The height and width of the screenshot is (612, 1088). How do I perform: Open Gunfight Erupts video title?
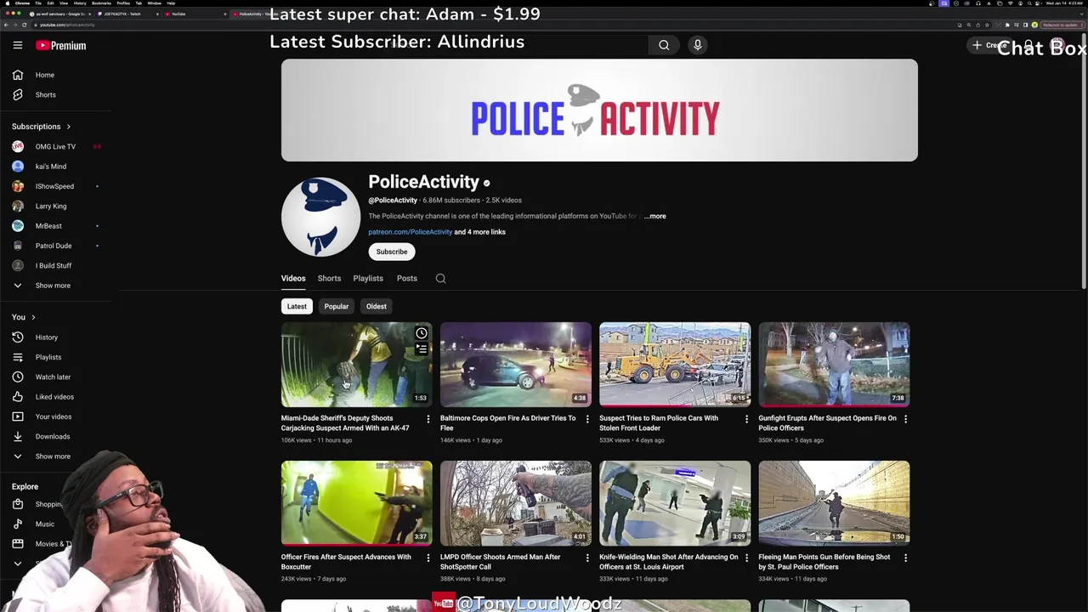(x=827, y=422)
